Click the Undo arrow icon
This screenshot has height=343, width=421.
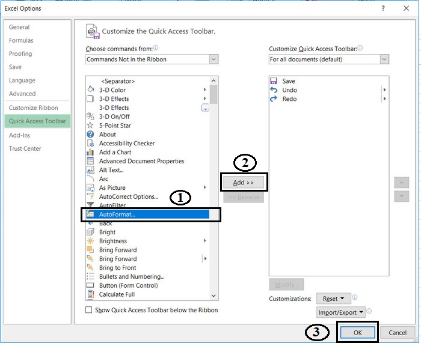click(274, 90)
